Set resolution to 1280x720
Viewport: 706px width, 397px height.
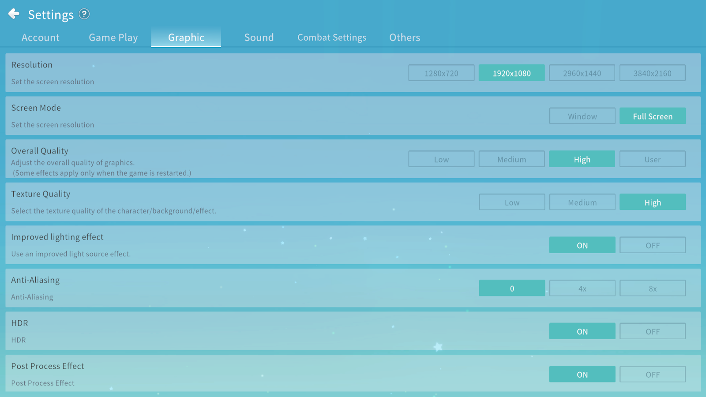coord(441,73)
